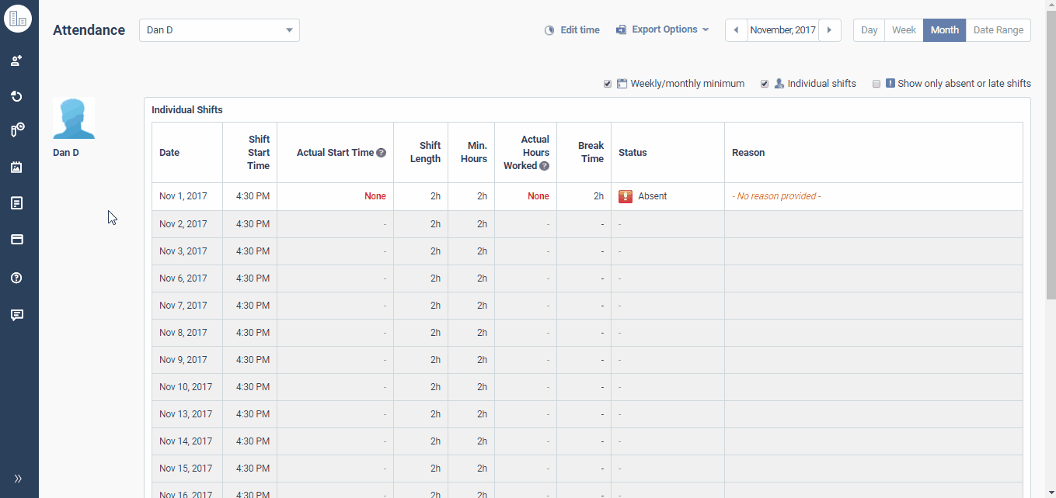The image size is (1056, 498).
Task: Uncheck the Individual shifts checkbox
Action: tap(765, 84)
